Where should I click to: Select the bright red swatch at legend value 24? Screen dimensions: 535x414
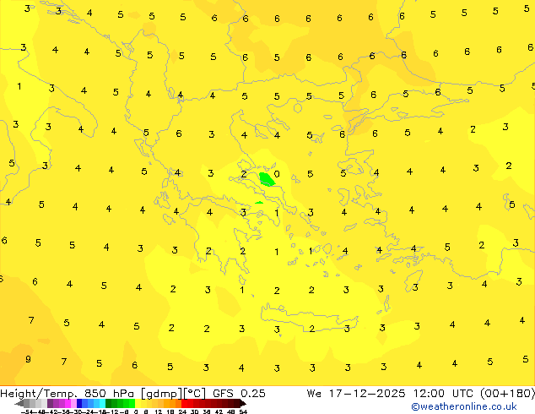tap(184, 403)
